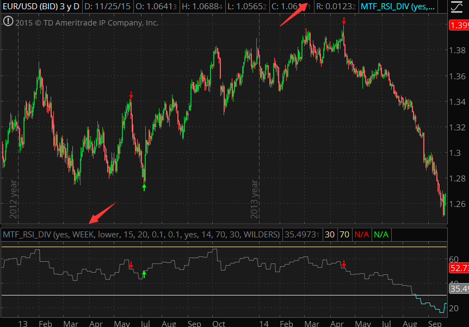Viewport: 469px width, 327px height.
Task: Select the green up arrow on the RSI line near Jul
Action: tap(144, 273)
